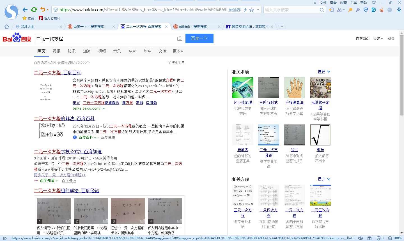Click the 更多关于二元一次方程的问题>> link
Image resolution: width=404 pixels, height=241 pixels.
(x=60, y=175)
